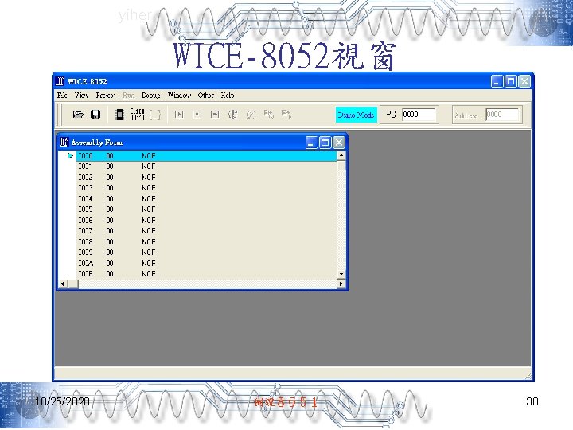Screen dimensions: 573x430
Task: Click the save floppy disk icon
Action: tap(95, 115)
